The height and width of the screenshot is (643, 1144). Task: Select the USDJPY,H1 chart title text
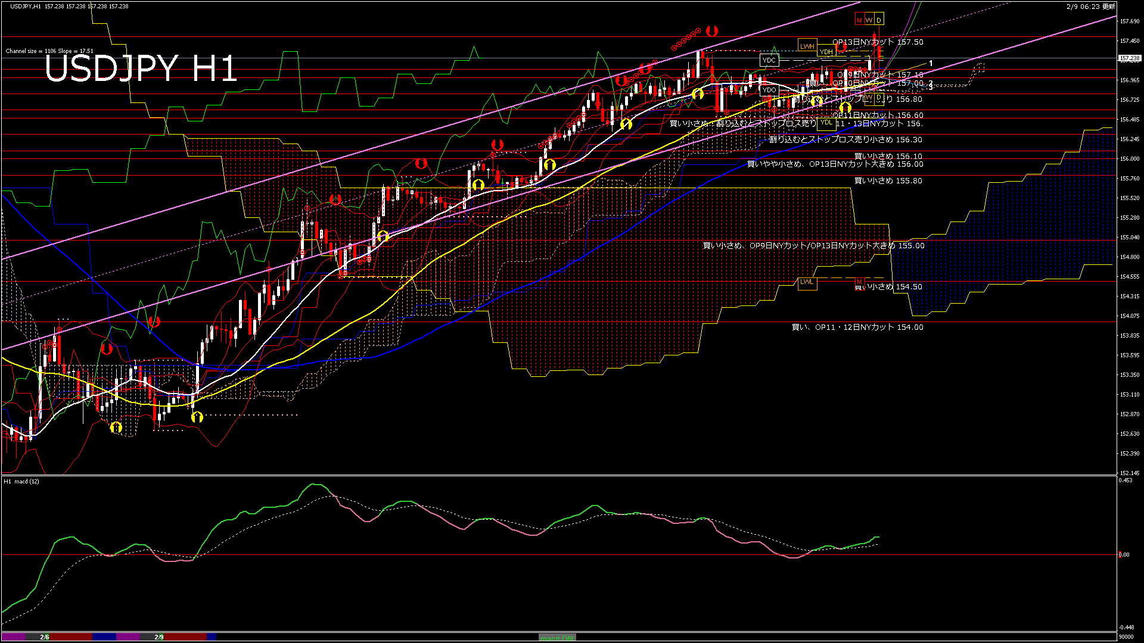[x=26, y=7]
